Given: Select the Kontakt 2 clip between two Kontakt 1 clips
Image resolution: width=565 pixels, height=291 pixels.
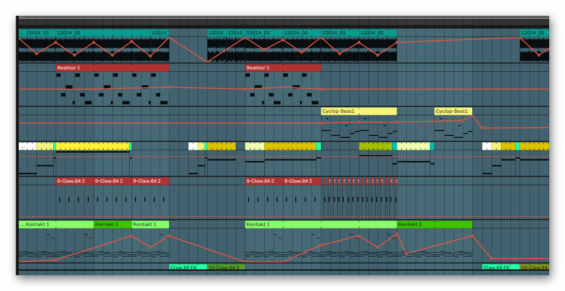Looking at the screenshot, I should pos(113,225).
